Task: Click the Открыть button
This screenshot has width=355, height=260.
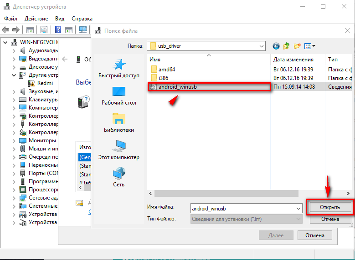Action: coord(330,207)
